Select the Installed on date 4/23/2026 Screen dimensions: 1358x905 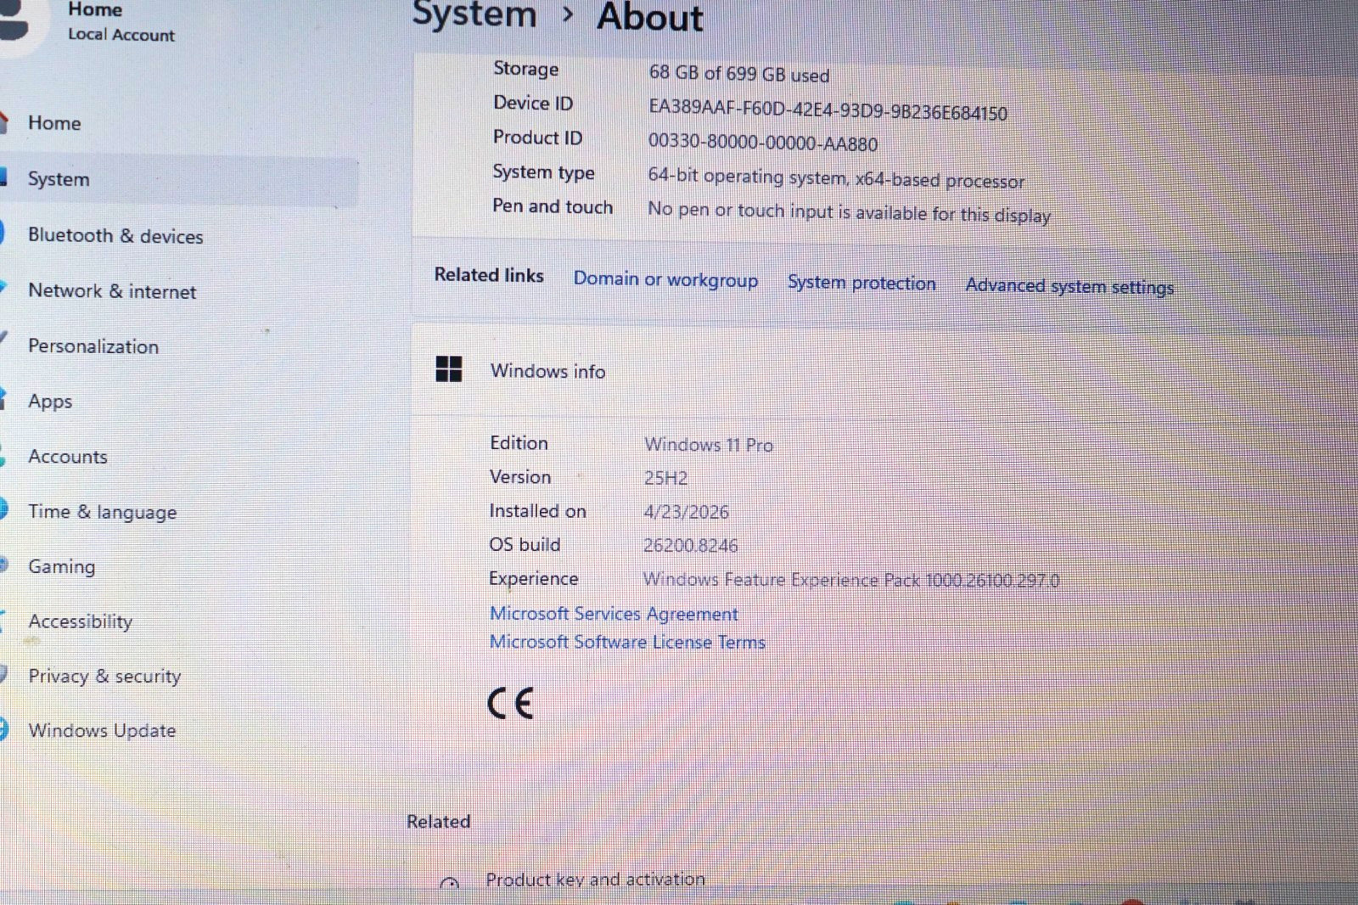pyautogui.click(x=686, y=512)
